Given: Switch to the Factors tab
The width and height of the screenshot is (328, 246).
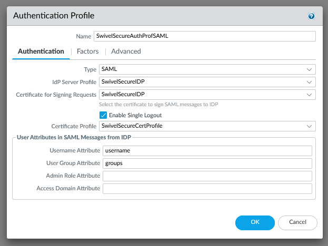Looking at the screenshot, I should (88, 52).
